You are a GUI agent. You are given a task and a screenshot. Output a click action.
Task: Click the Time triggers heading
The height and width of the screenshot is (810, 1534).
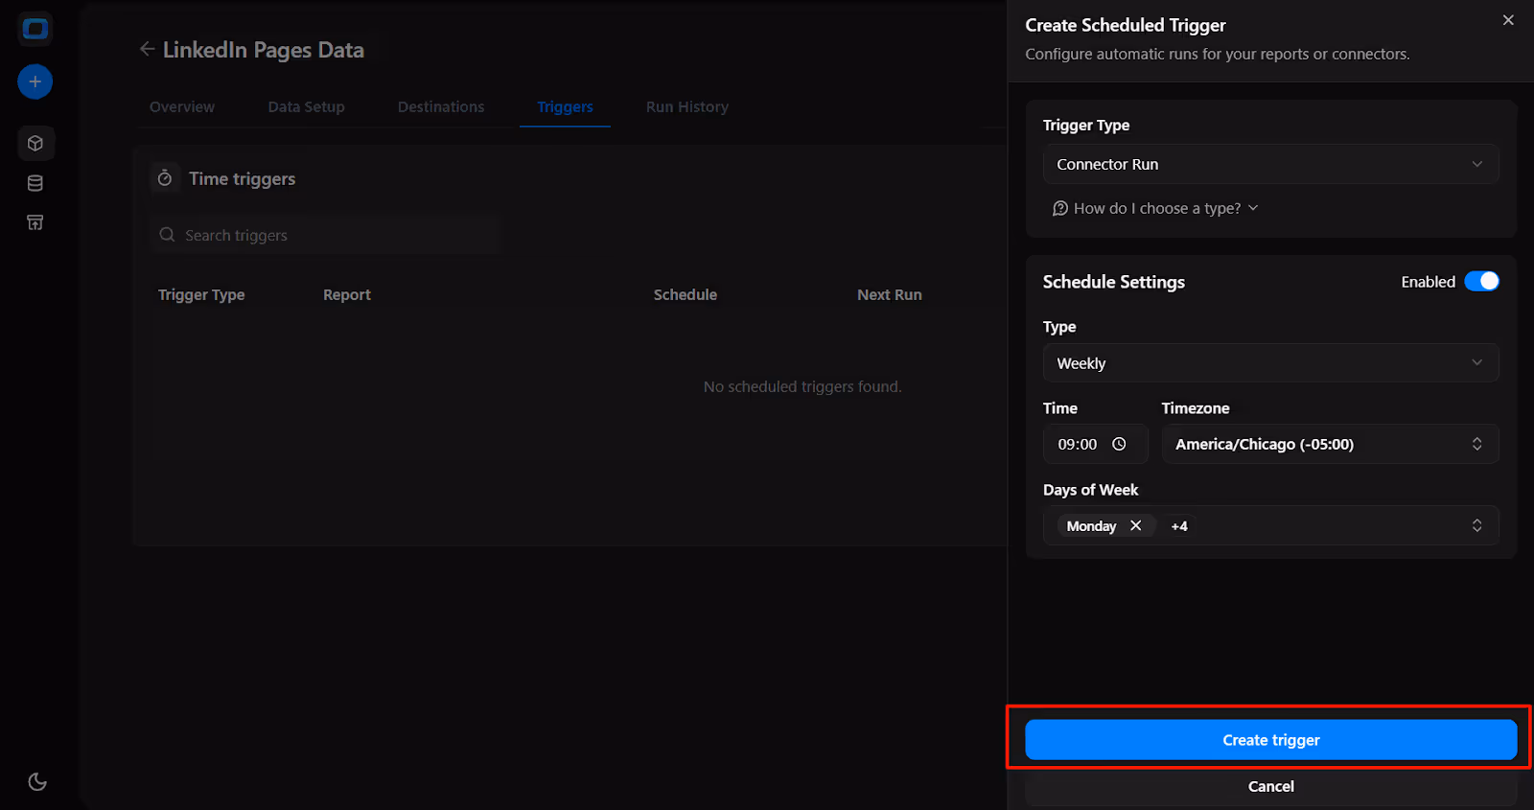click(x=242, y=178)
